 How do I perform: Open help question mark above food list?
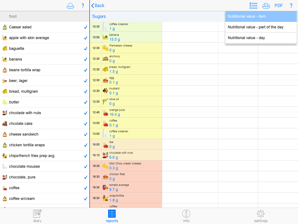83,5
